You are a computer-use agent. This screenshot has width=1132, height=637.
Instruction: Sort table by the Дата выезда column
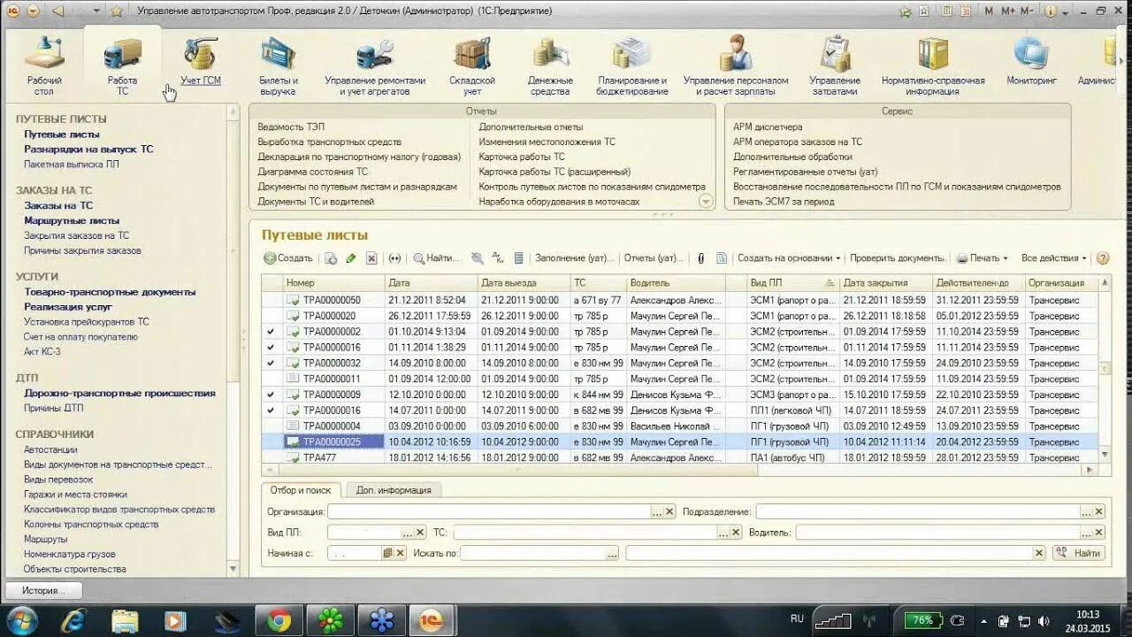coord(524,283)
